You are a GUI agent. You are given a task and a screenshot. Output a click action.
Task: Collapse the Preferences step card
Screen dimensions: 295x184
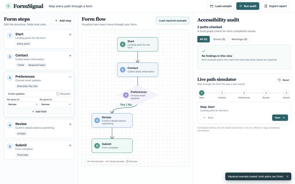(x=70, y=77)
